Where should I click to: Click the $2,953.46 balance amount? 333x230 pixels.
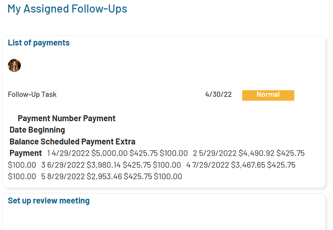[x=104, y=176]
